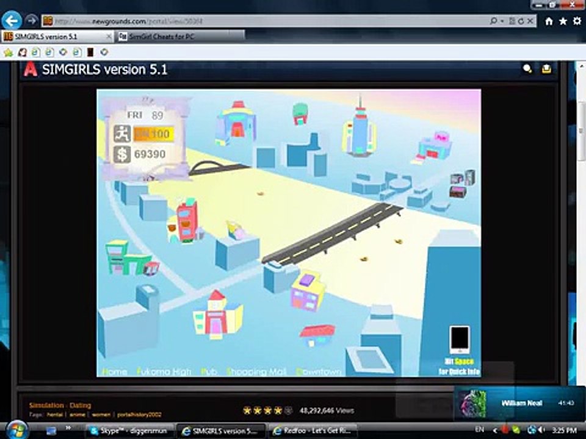Screen dimensions: 586x439
Task: Click the FRI 89 day counter
Action: click(x=145, y=115)
